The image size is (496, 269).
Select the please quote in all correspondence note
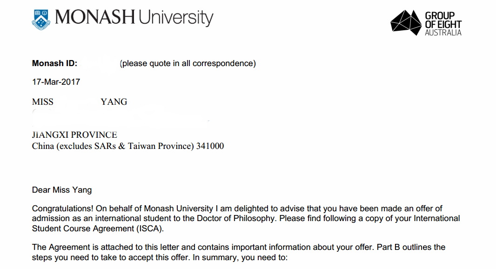(x=188, y=64)
